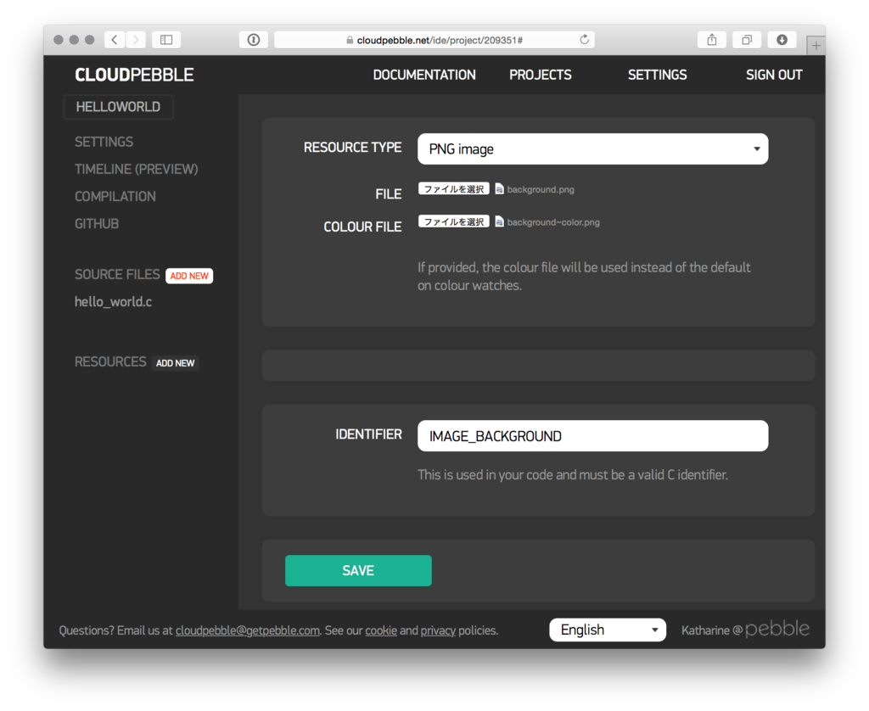Open the Safari share icon

click(x=712, y=39)
